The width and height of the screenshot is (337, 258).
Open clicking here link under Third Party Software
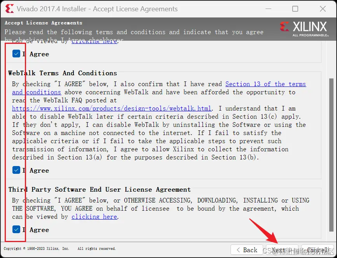tap(94, 216)
